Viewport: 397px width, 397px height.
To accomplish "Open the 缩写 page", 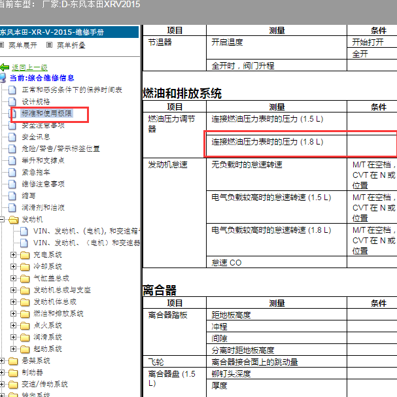I will 29,196.
